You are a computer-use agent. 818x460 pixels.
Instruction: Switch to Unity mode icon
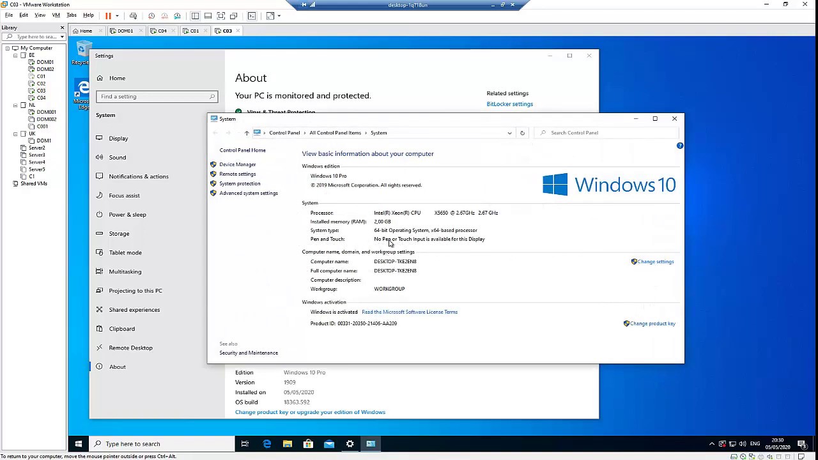point(234,15)
